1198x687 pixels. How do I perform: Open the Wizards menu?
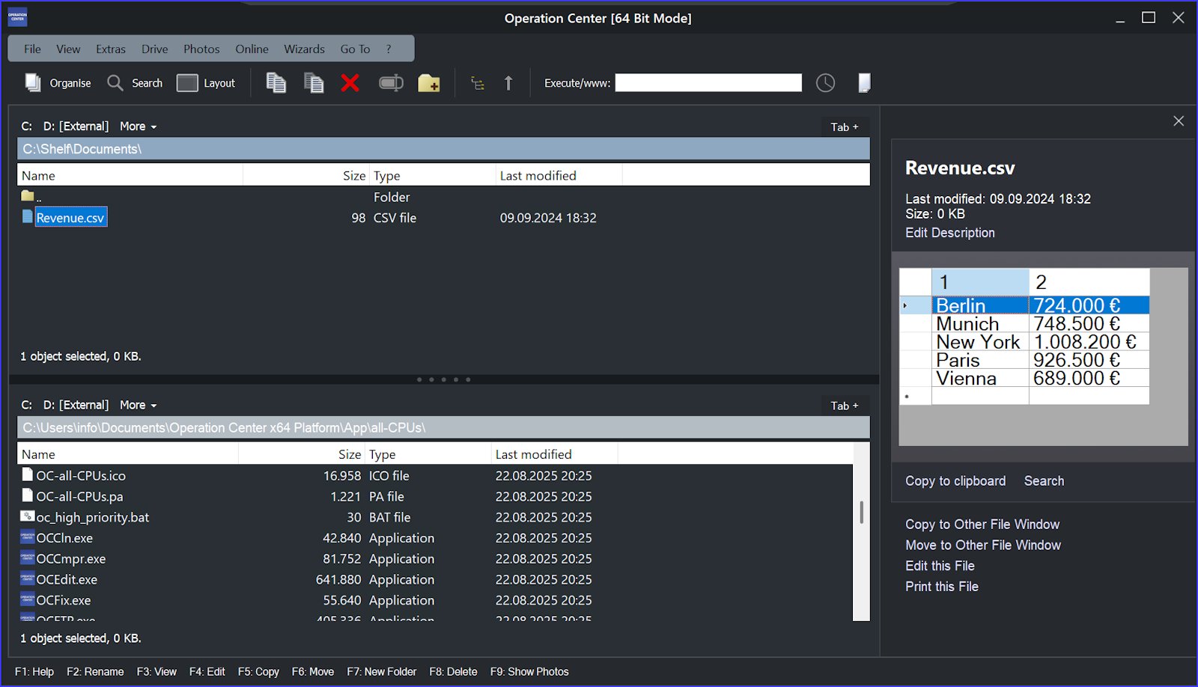pyautogui.click(x=304, y=49)
